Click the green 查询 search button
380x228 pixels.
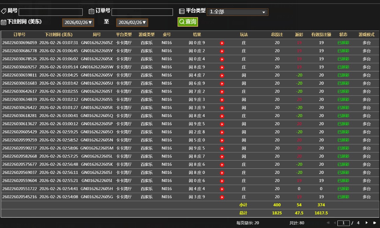point(188,22)
